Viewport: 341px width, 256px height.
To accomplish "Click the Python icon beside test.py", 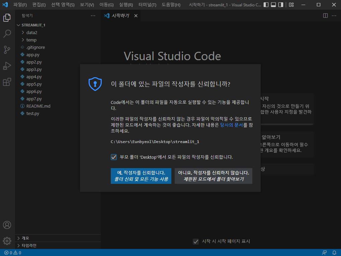I will pos(22,113).
